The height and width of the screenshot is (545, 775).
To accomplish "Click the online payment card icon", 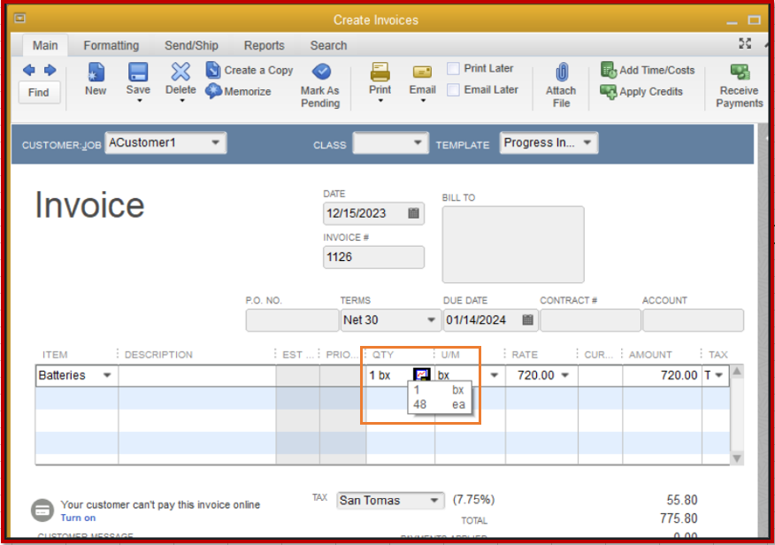I will point(42,510).
